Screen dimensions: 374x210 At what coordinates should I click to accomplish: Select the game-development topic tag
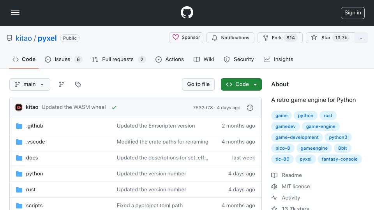coord(297,137)
